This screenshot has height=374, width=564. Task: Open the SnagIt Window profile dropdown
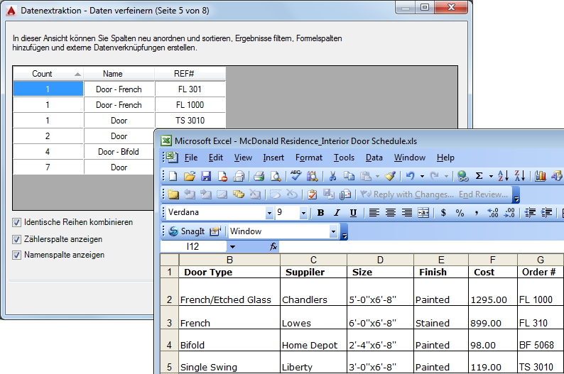coord(333,231)
